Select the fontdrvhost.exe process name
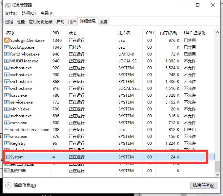The width and height of the screenshot is (223, 196). (x=25, y=54)
